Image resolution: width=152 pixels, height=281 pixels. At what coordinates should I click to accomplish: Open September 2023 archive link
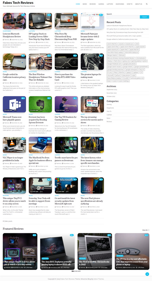tap(112, 90)
